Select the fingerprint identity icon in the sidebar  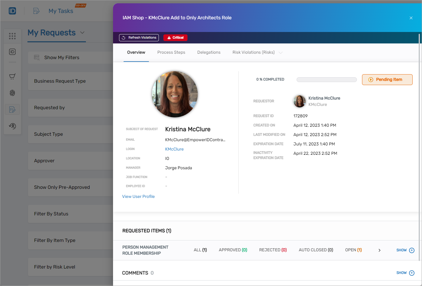[12, 93]
